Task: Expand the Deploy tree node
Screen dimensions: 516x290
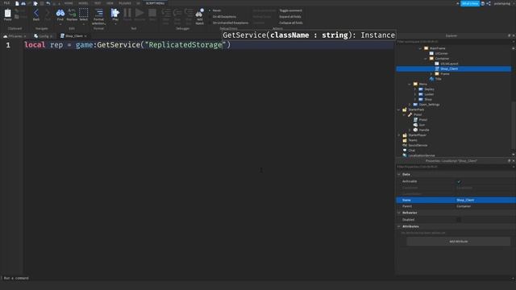Action: click(x=415, y=89)
